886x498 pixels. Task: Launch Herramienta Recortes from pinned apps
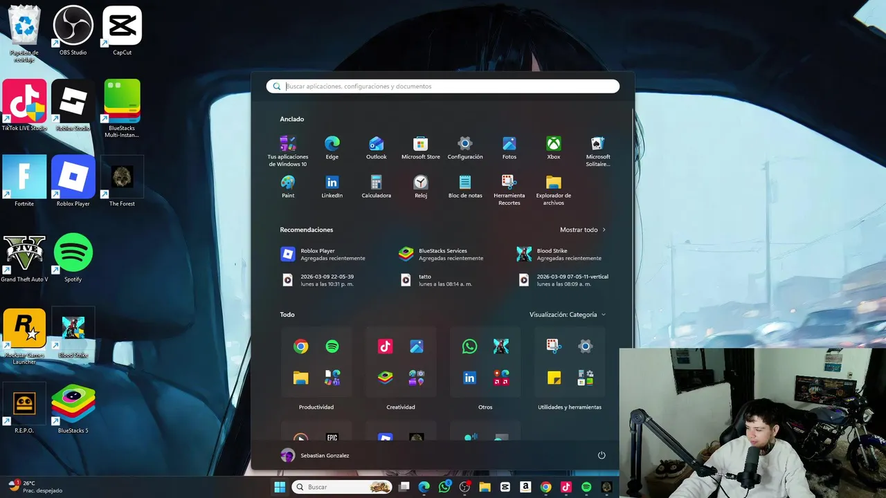(509, 190)
